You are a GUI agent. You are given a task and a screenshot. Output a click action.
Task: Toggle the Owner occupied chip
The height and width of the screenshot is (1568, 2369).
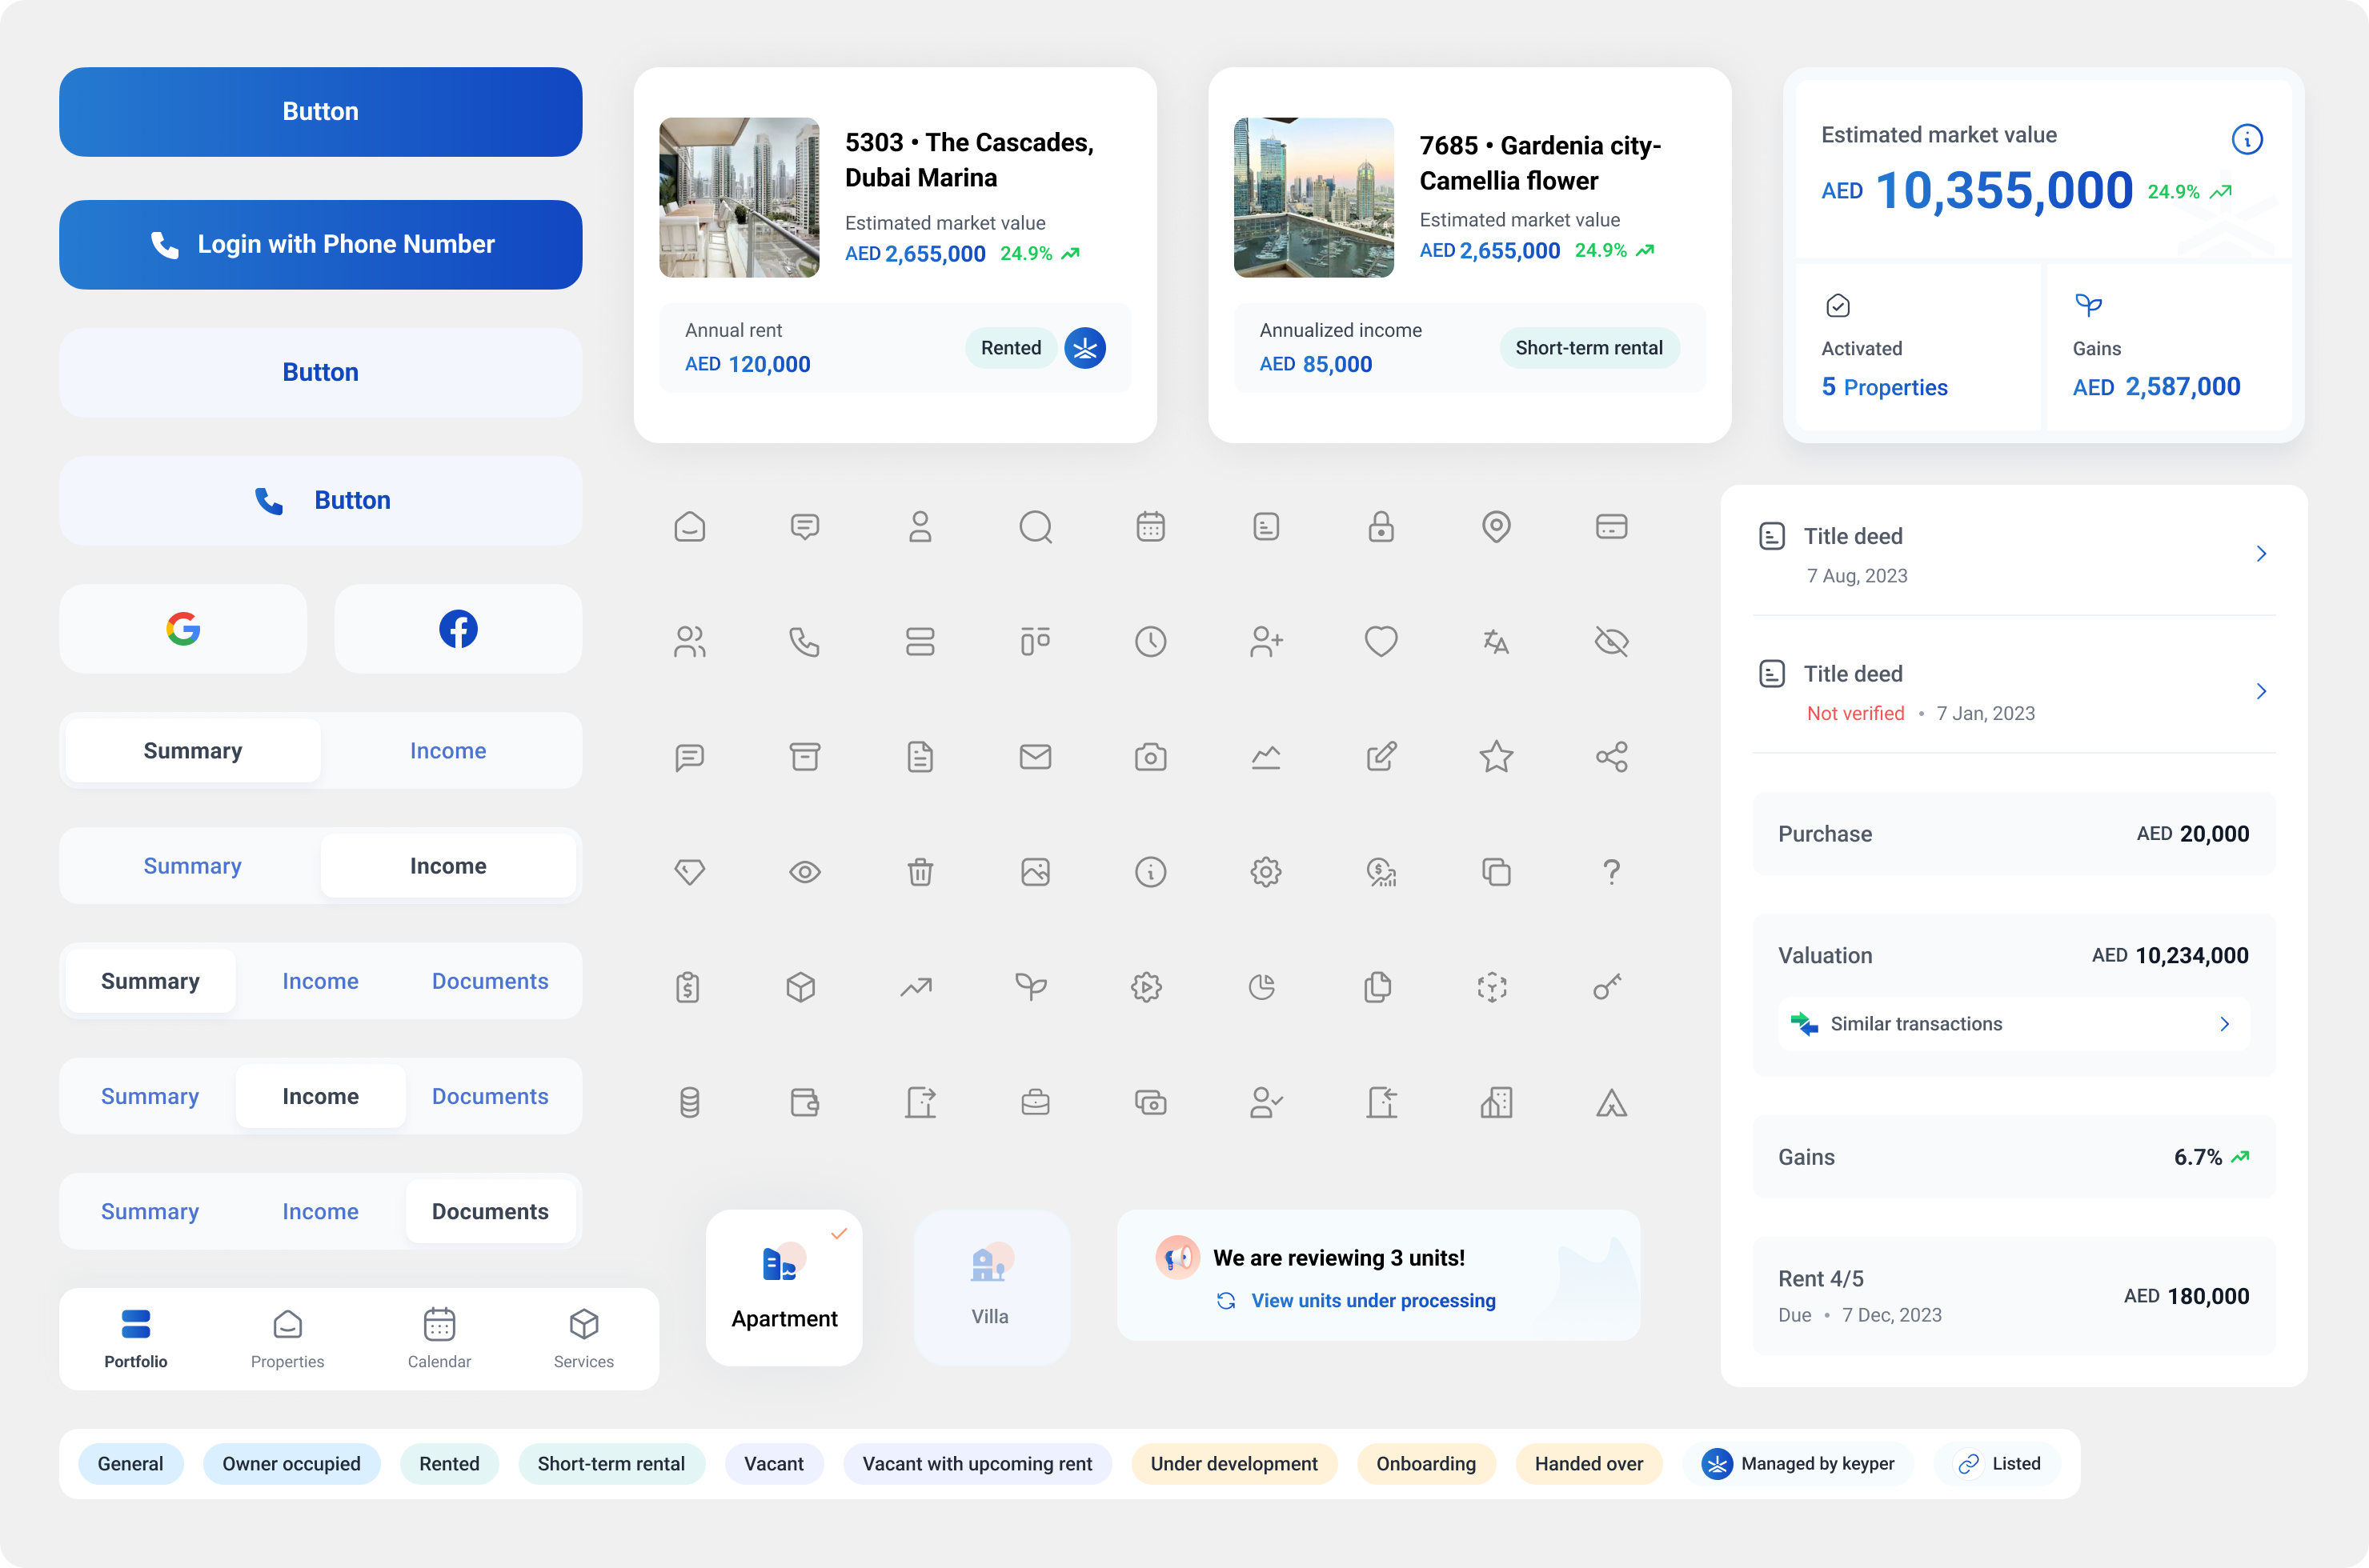[291, 1464]
